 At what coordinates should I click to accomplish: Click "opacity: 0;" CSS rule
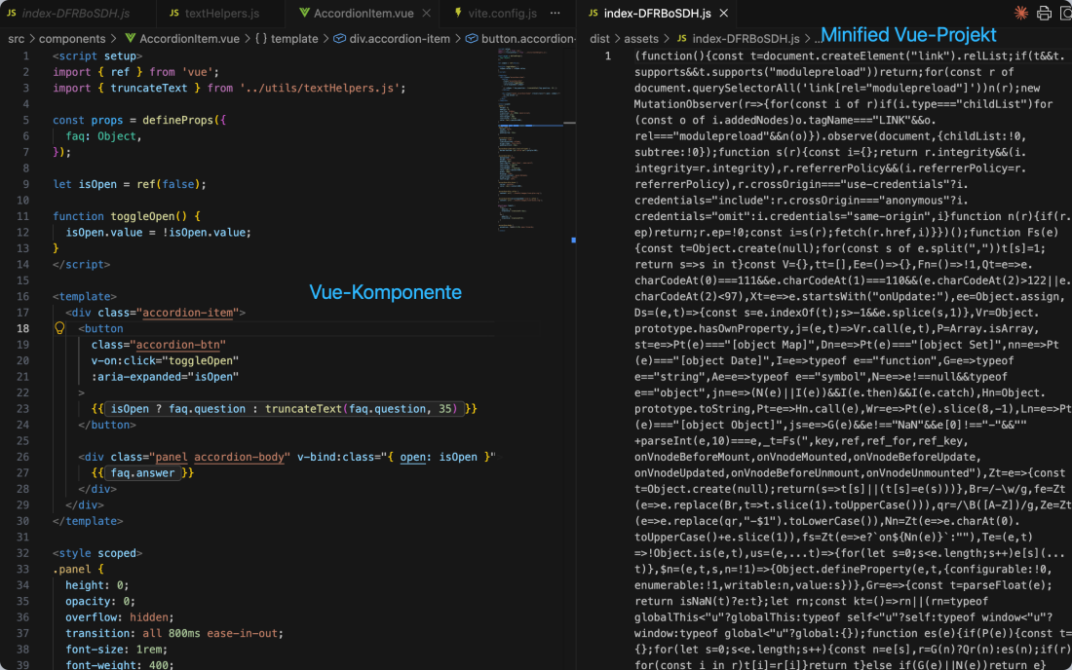(100, 602)
